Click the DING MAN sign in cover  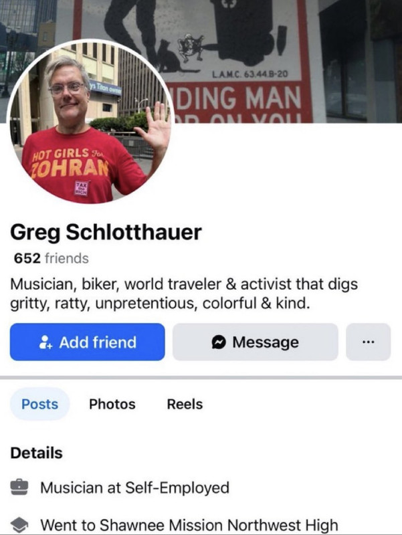point(237,97)
